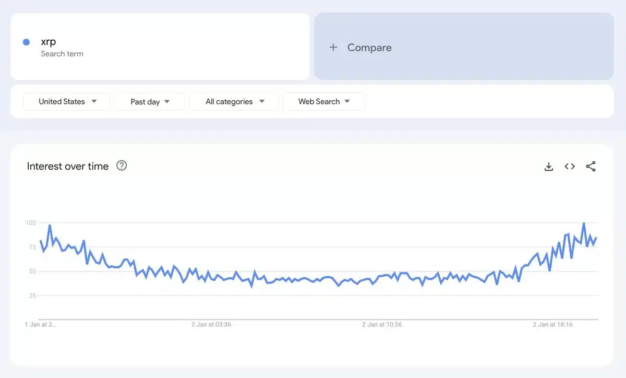Click the Search term label under xrp

62,54
